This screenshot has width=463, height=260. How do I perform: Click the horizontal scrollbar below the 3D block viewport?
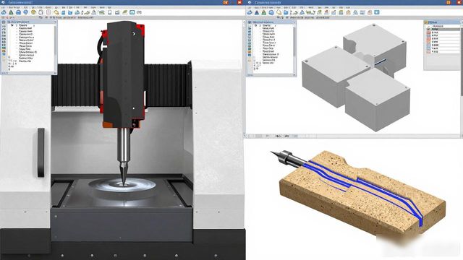point(353,136)
